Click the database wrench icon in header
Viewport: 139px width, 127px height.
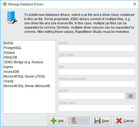point(12,18)
